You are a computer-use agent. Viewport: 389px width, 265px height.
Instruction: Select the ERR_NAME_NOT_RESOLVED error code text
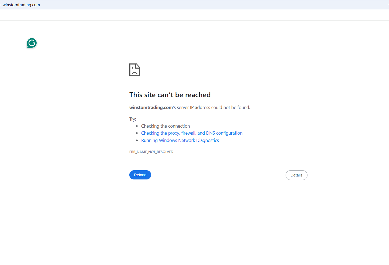coord(151,152)
